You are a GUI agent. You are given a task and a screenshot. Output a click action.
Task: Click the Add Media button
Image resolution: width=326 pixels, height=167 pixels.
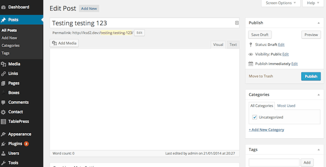pos(64,43)
